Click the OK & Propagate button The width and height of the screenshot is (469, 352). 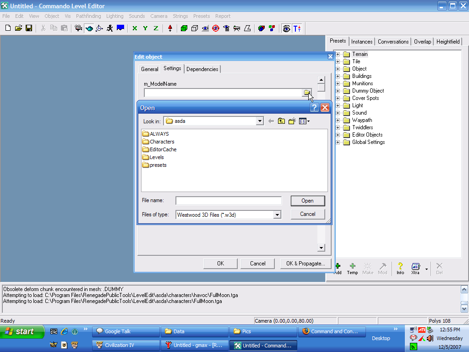(305, 264)
